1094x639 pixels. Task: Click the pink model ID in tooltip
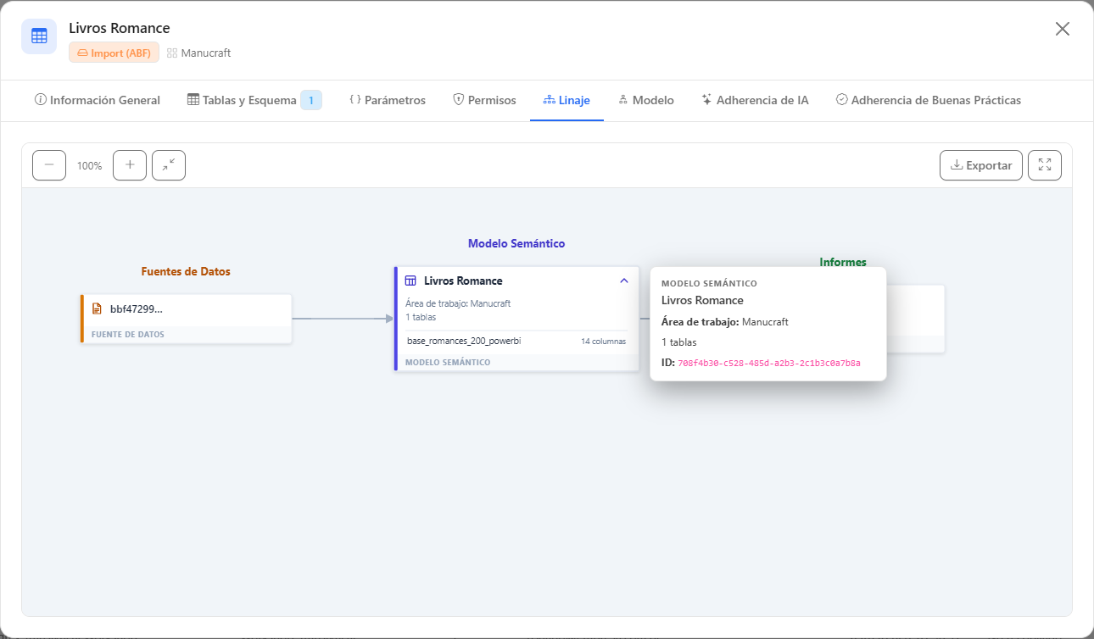point(769,363)
